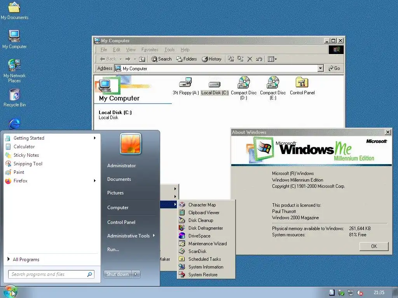398x298 pixels.
Task: Open My Documents desktop icon
Action: point(14,10)
